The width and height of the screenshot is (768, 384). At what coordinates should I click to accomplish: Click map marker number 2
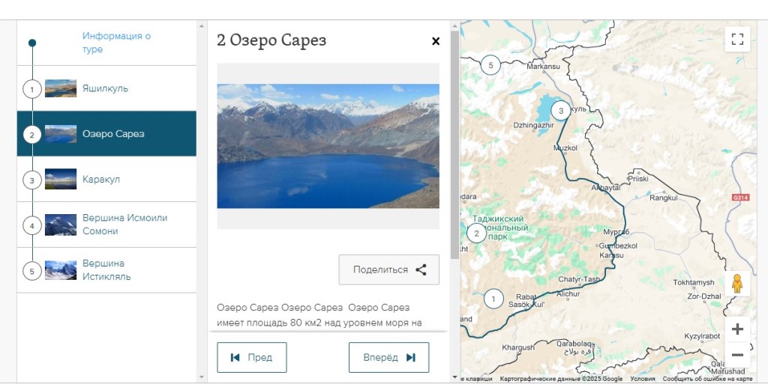click(476, 233)
